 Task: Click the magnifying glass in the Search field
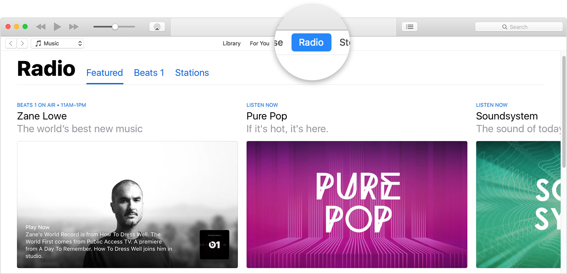pos(504,27)
